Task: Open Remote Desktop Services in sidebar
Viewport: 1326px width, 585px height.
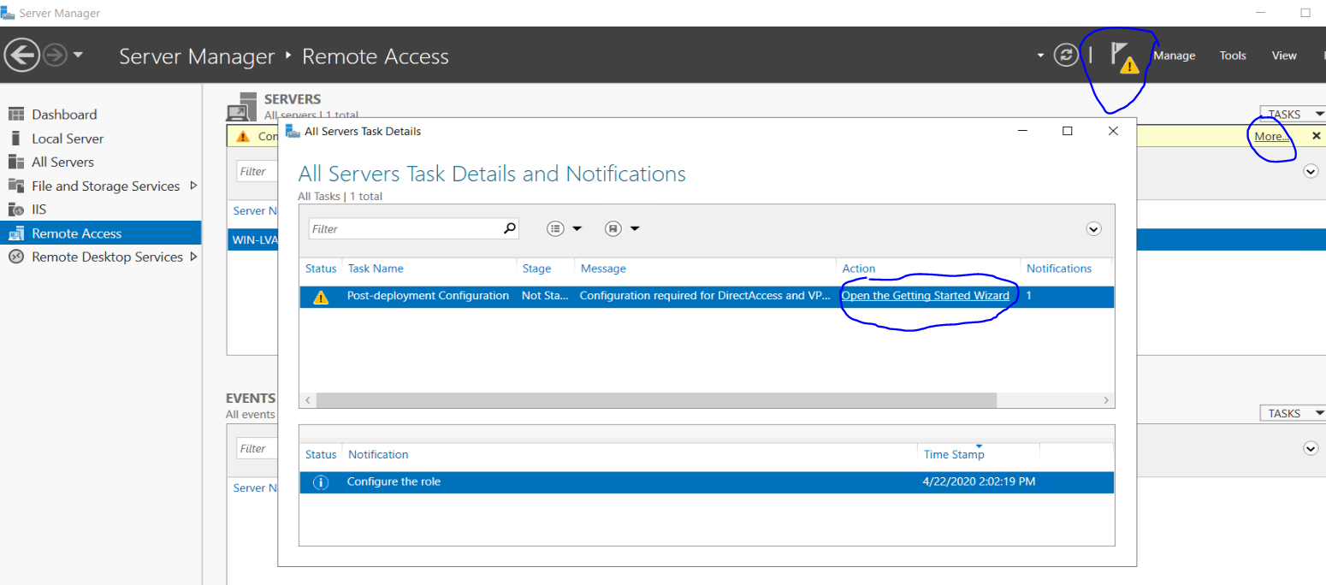Action: [107, 257]
